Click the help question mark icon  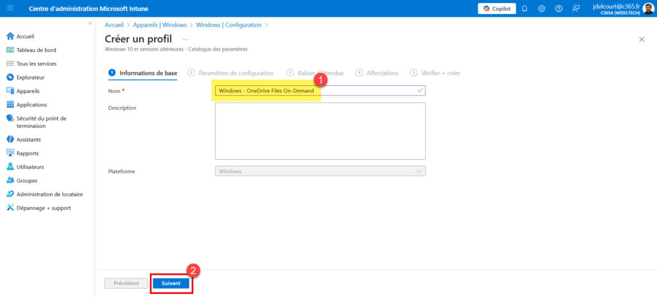point(558,8)
